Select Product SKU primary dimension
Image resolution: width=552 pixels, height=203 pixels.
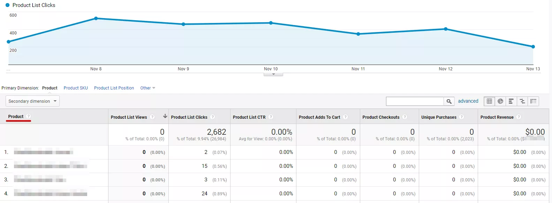[x=76, y=88]
